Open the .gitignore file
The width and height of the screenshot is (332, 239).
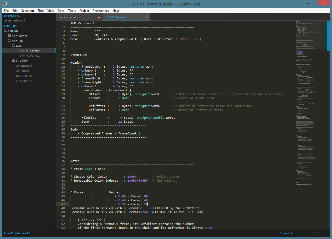click(23, 71)
